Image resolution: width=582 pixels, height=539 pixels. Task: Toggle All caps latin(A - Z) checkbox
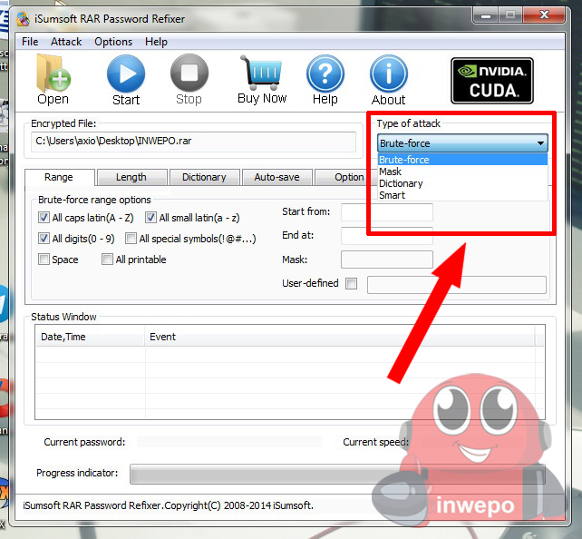pyautogui.click(x=44, y=217)
